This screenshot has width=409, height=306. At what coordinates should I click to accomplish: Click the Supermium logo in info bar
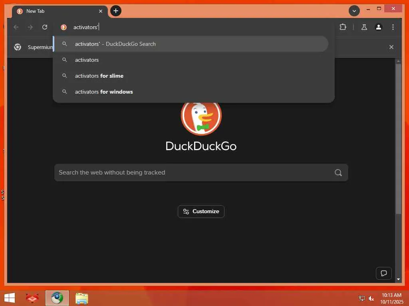[x=18, y=47]
